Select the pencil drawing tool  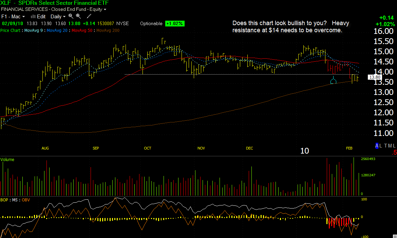click(89, 16)
